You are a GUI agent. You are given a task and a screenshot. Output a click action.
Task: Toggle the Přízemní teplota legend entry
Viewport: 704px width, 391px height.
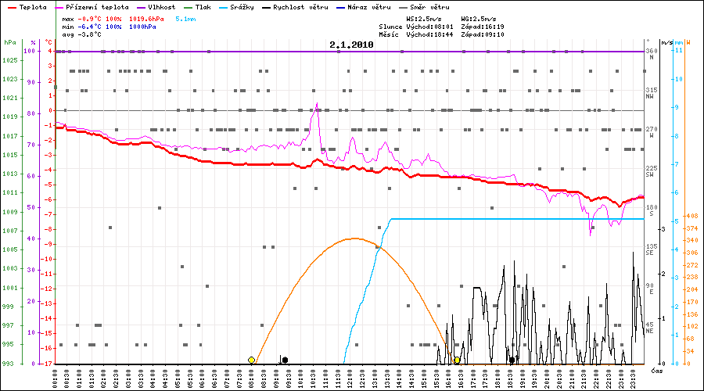[x=99, y=6]
